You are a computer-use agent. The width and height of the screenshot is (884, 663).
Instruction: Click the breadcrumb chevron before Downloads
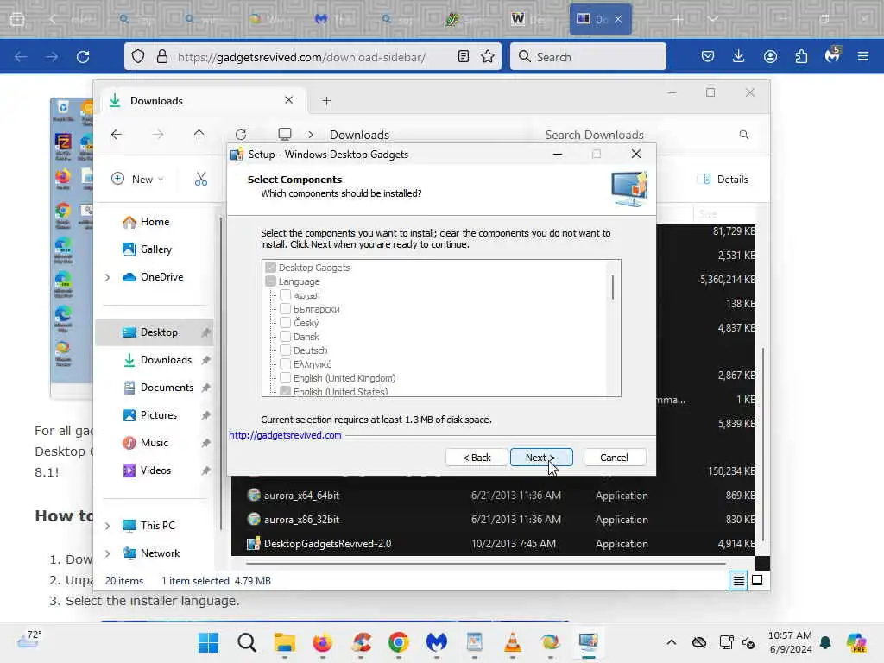tap(311, 135)
